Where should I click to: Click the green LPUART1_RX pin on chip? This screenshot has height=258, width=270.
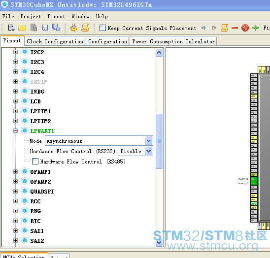[x=254, y=179]
